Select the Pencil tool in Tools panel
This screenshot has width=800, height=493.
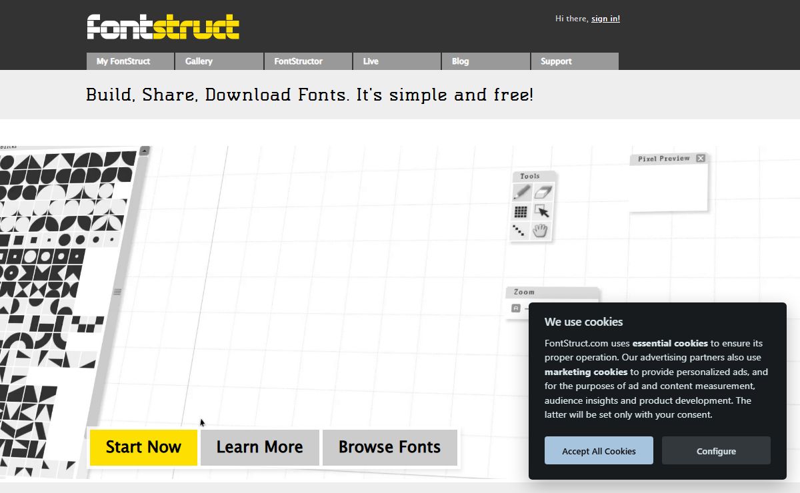(x=522, y=192)
